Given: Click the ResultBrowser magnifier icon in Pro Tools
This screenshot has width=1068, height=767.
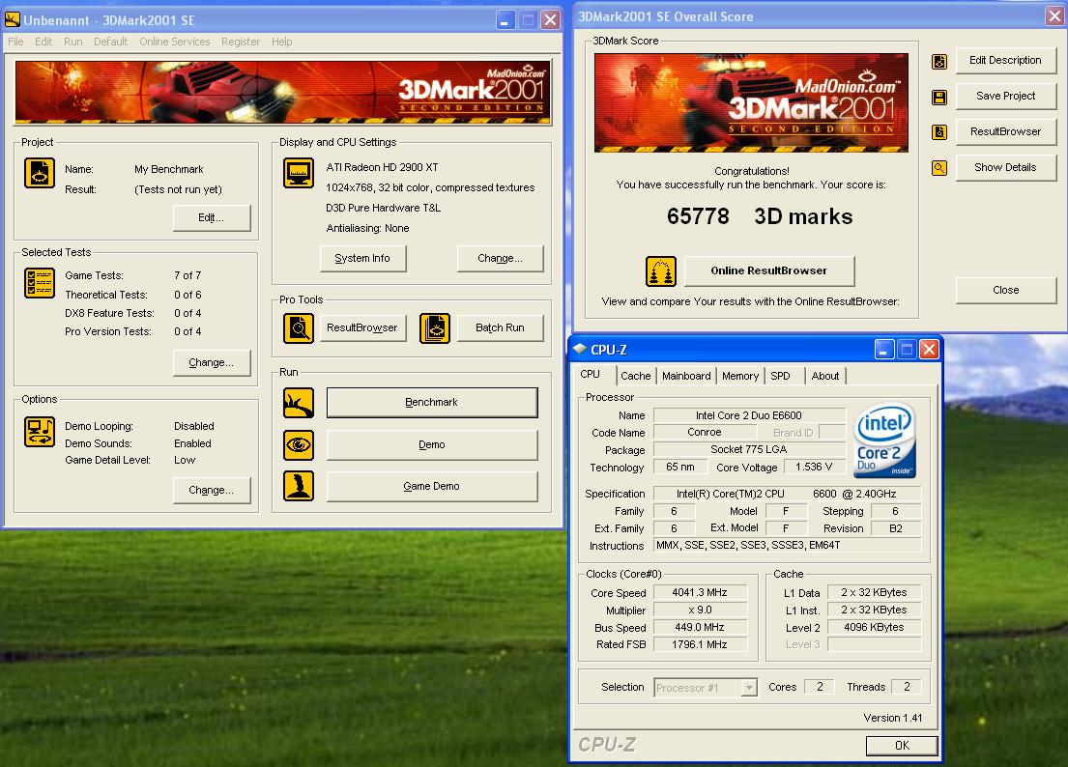Looking at the screenshot, I should coord(299,328).
